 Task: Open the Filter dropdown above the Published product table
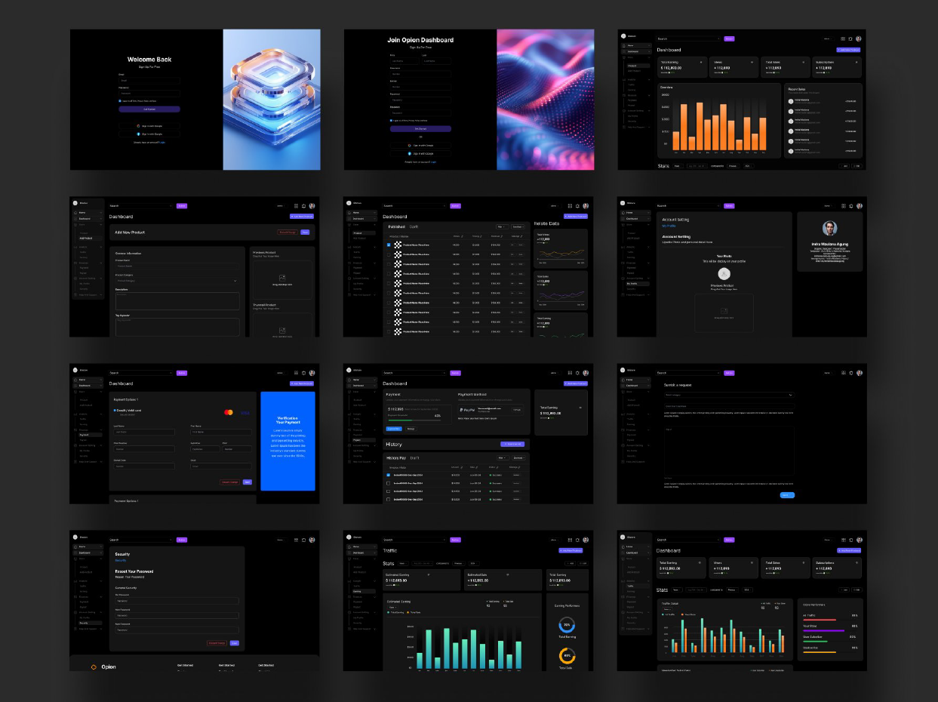(502, 226)
